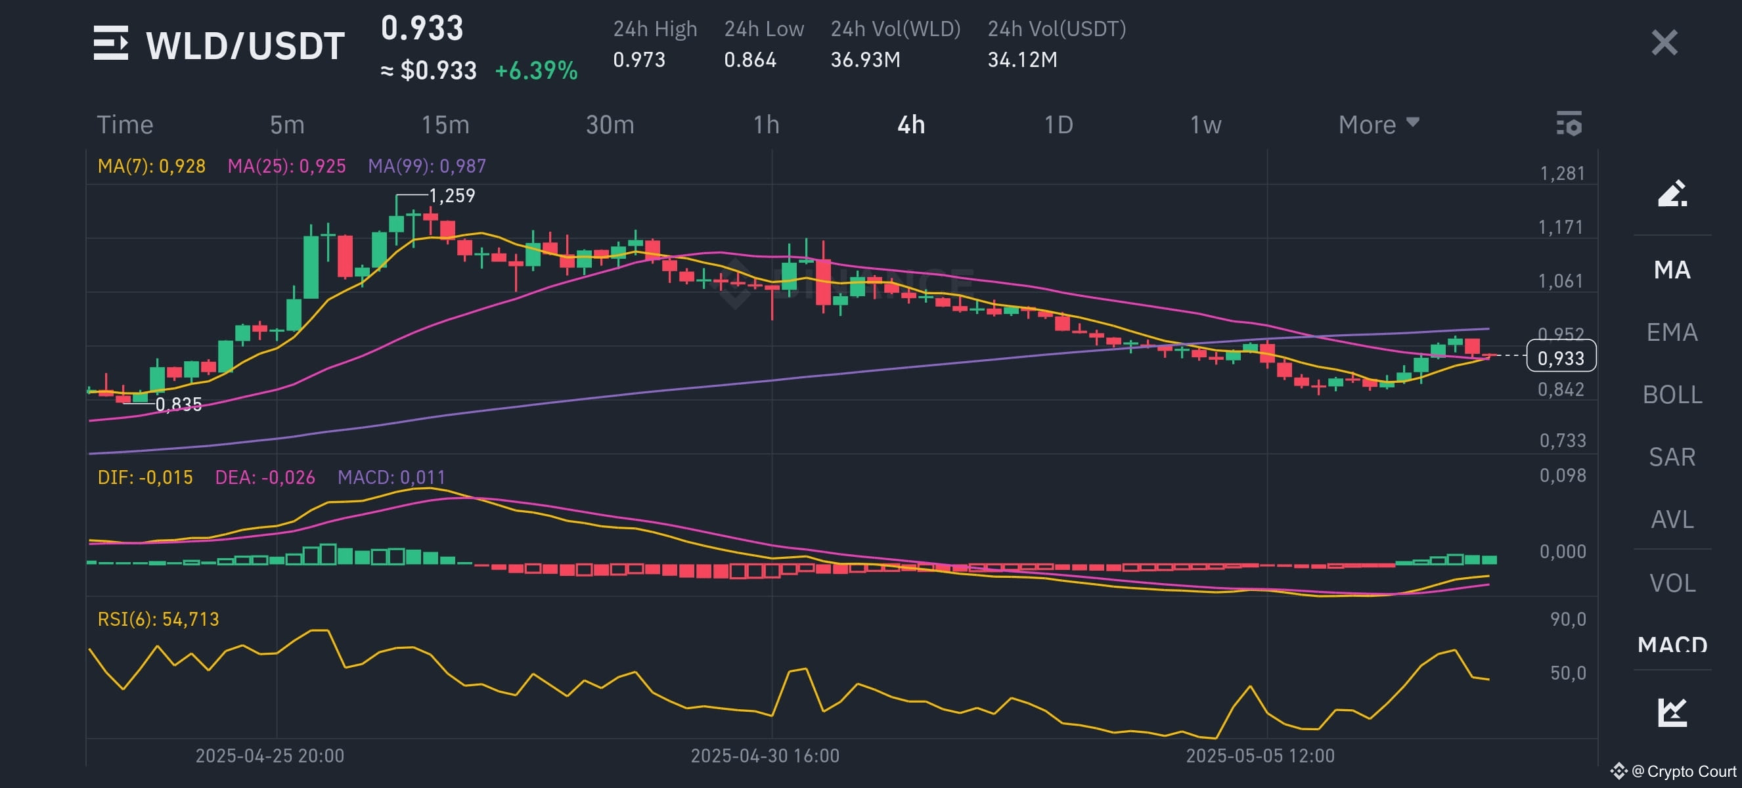The height and width of the screenshot is (788, 1742).
Task: Click the 24h Vol(USDT) value 34.12M
Action: click(x=1022, y=60)
